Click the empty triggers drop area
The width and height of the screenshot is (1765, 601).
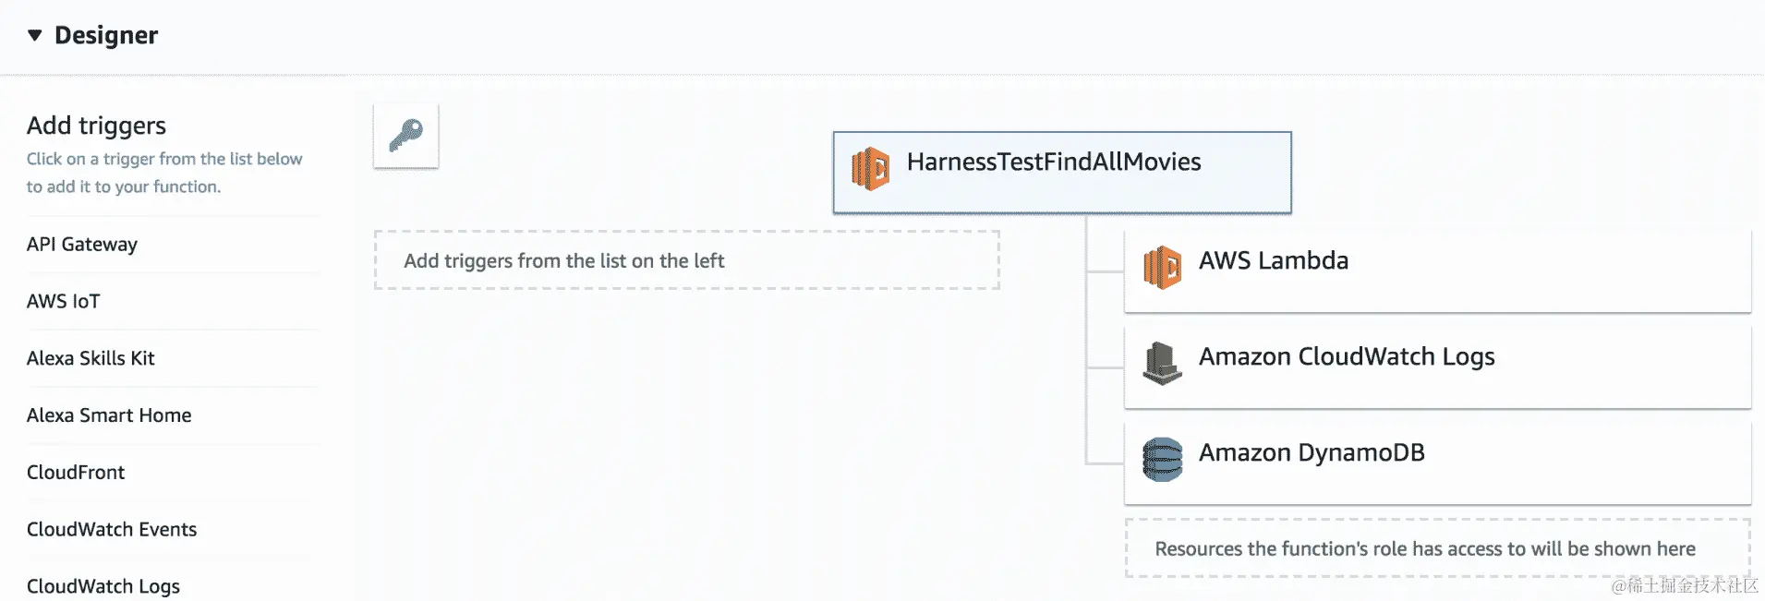(x=686, y=260)
